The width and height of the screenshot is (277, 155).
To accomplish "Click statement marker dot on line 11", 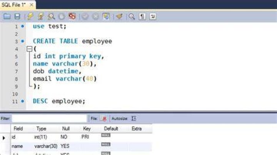I will (x=22, y=101).
